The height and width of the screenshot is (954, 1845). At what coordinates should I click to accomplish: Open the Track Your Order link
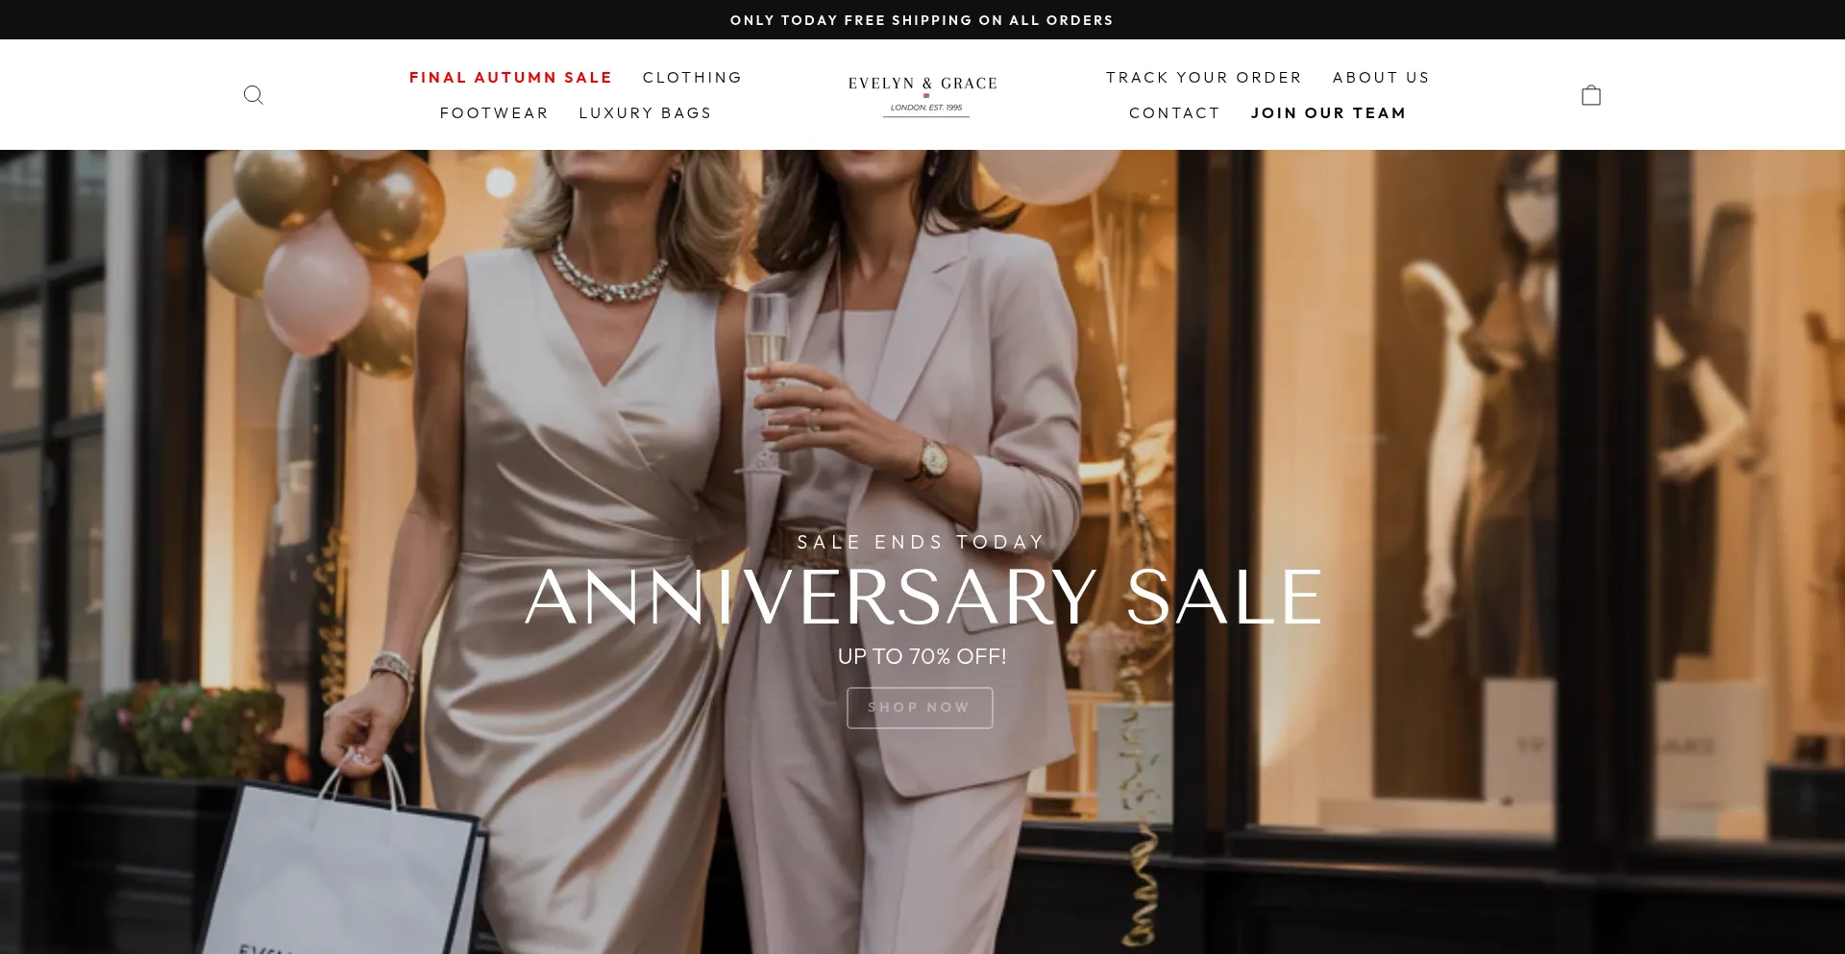tap(1203, 78)
